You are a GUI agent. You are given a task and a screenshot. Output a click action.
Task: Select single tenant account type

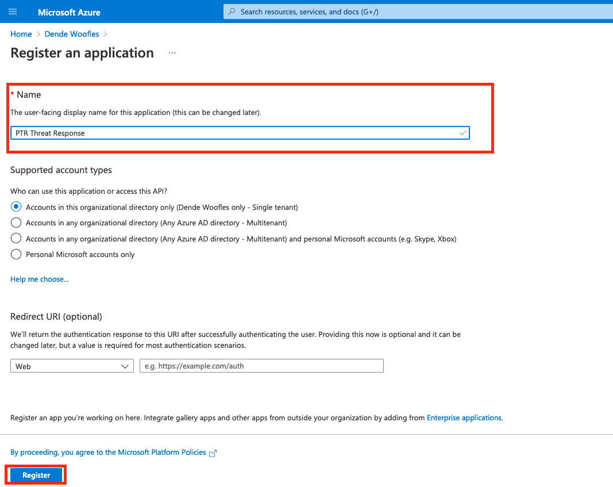pos(16,207)
